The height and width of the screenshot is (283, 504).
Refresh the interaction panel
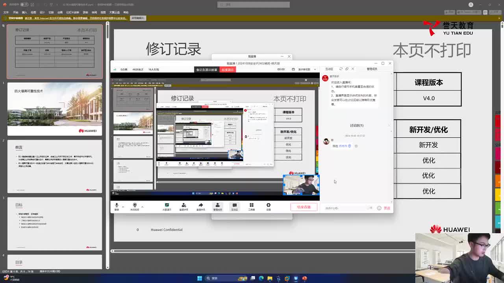(x=341, y=69)
